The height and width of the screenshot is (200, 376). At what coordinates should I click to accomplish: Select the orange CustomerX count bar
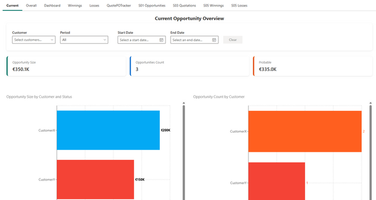click(305, 131)
